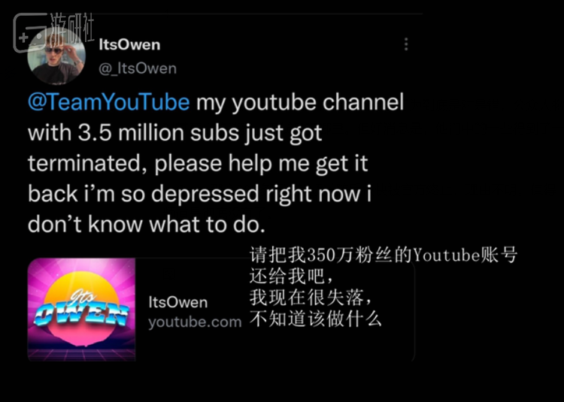564x402 pixels.
Task: Click the "terminated, please help me get it" line
Action: pyautogui.click(x=198, y=164)
